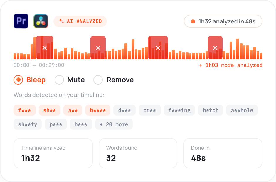Image resolution: width=276 pixels, height=182 pixels.
Task: Toggle the 'b****' word chip
Action: pyautogui.click(x=98, y=110)
